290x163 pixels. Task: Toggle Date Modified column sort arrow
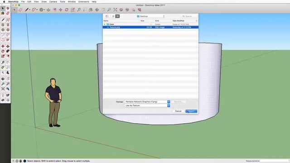point(196,21)
